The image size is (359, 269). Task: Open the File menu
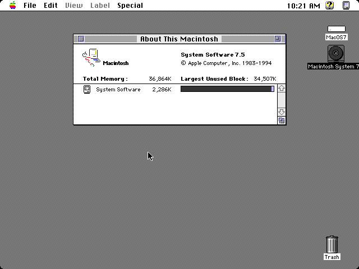tap(30, 5)
